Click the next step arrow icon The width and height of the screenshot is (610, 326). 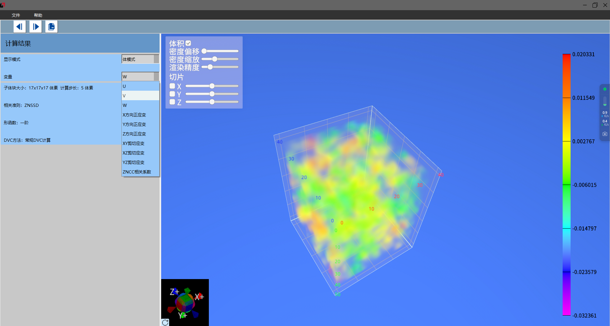coord(36,27)
